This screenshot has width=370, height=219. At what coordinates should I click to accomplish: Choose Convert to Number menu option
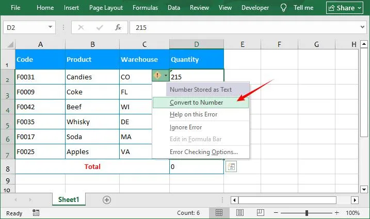tap(201, 103)
